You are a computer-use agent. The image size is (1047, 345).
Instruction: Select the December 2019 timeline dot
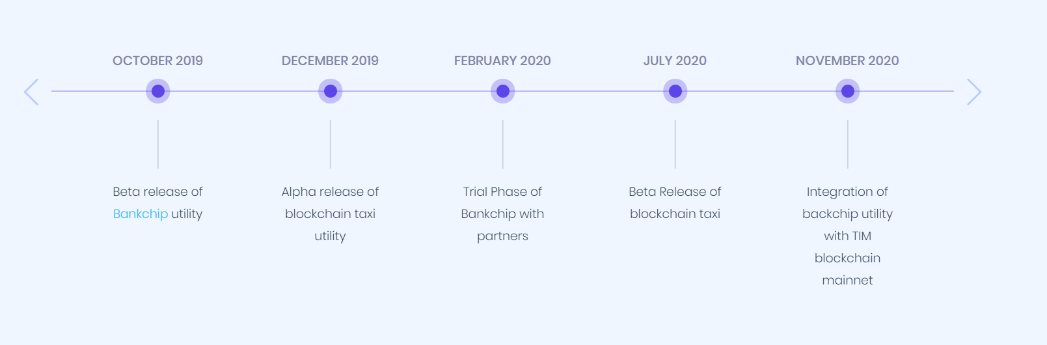(x=331, y=91)
